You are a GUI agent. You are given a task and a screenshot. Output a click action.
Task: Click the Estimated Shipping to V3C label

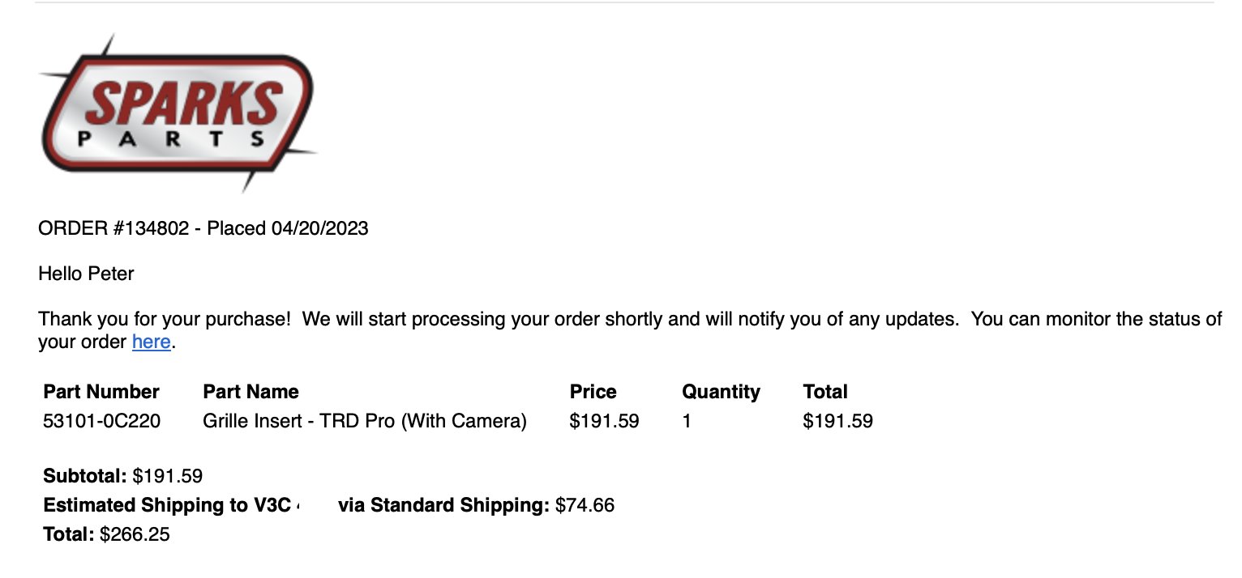coord(167,505)
